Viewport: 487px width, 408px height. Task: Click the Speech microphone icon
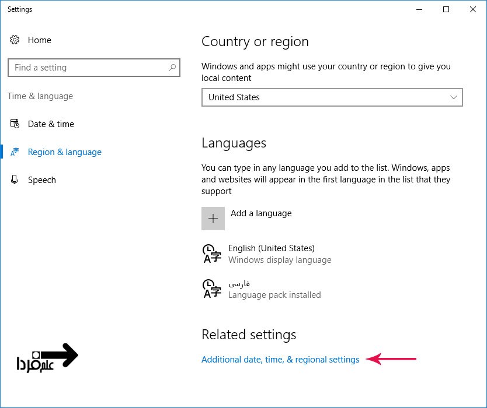tap(15, 180)
